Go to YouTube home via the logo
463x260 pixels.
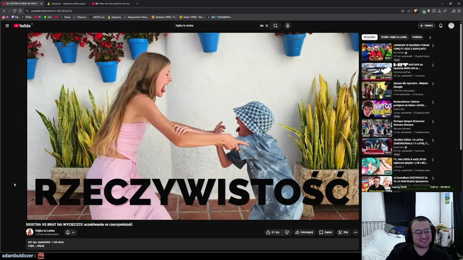[x=22, y=26]
